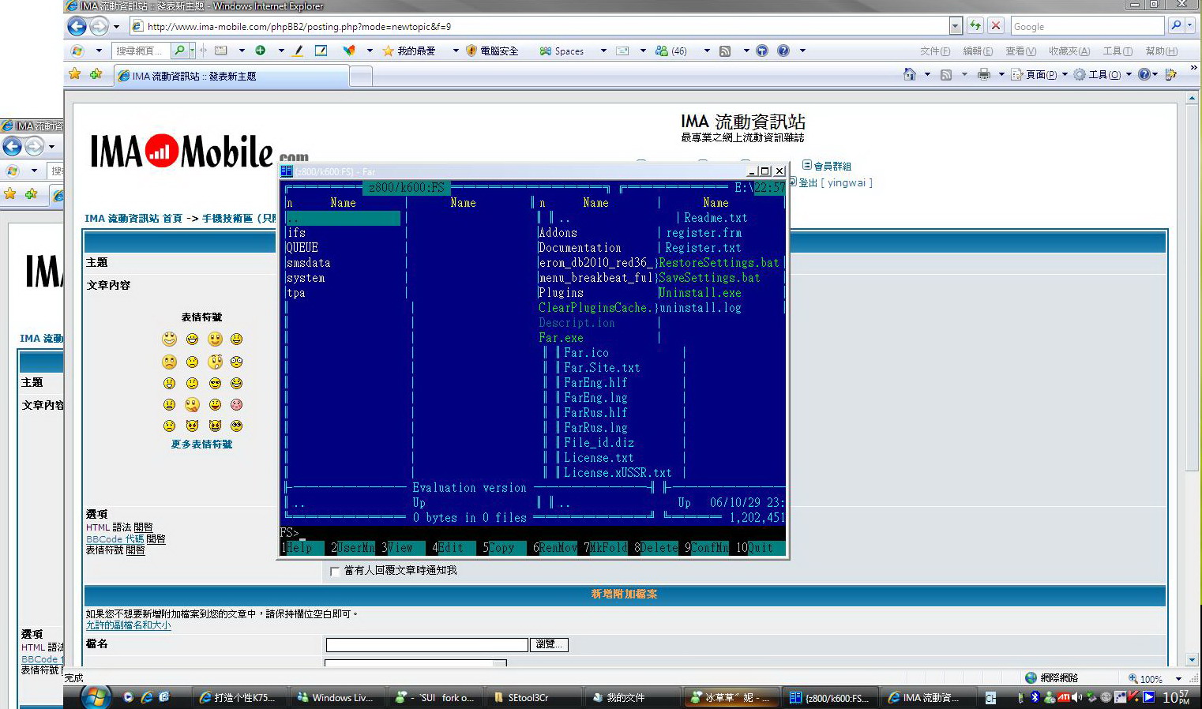Click the Home page icon
Image resolution: width=1202 pixels, height=709 pixels.
coord(910,74)
